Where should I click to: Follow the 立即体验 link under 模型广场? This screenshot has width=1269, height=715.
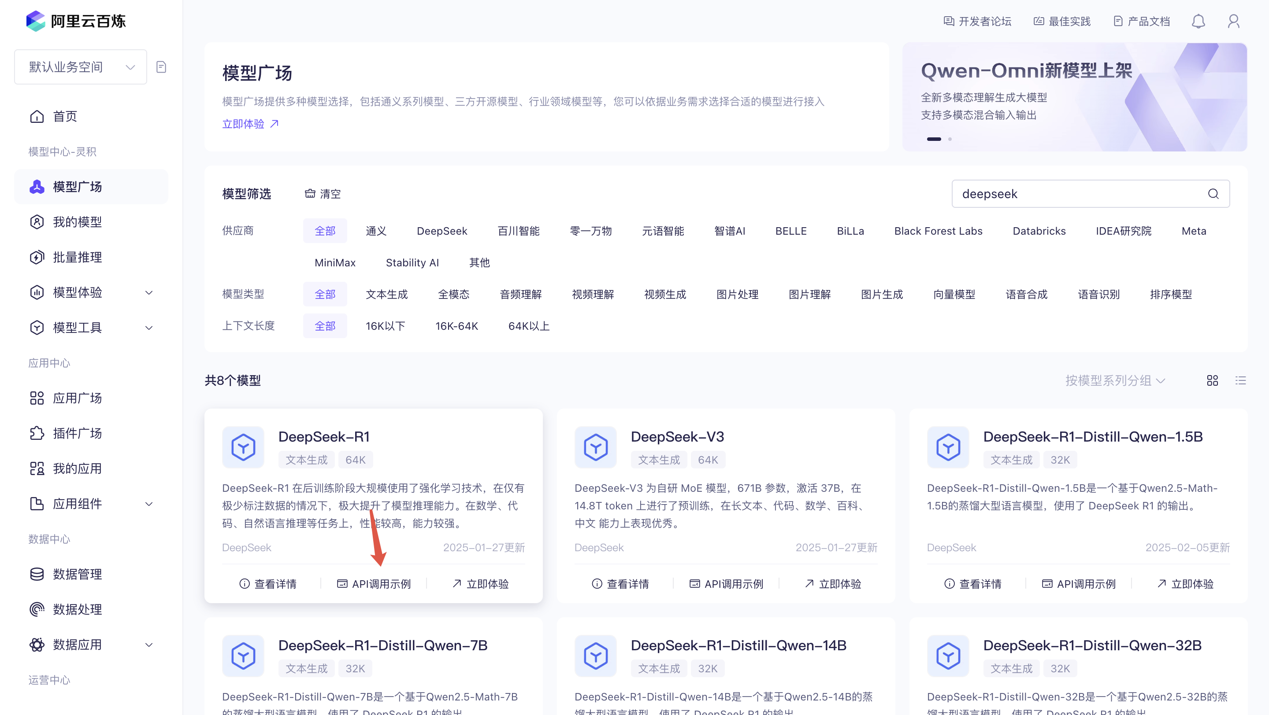point(251,124)
